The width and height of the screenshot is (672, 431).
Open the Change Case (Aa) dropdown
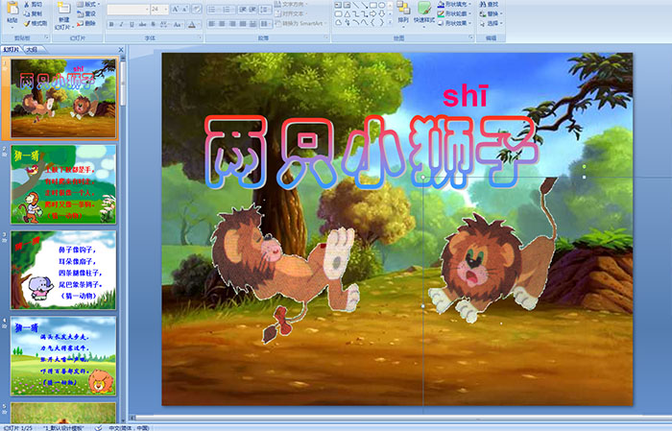178,24
